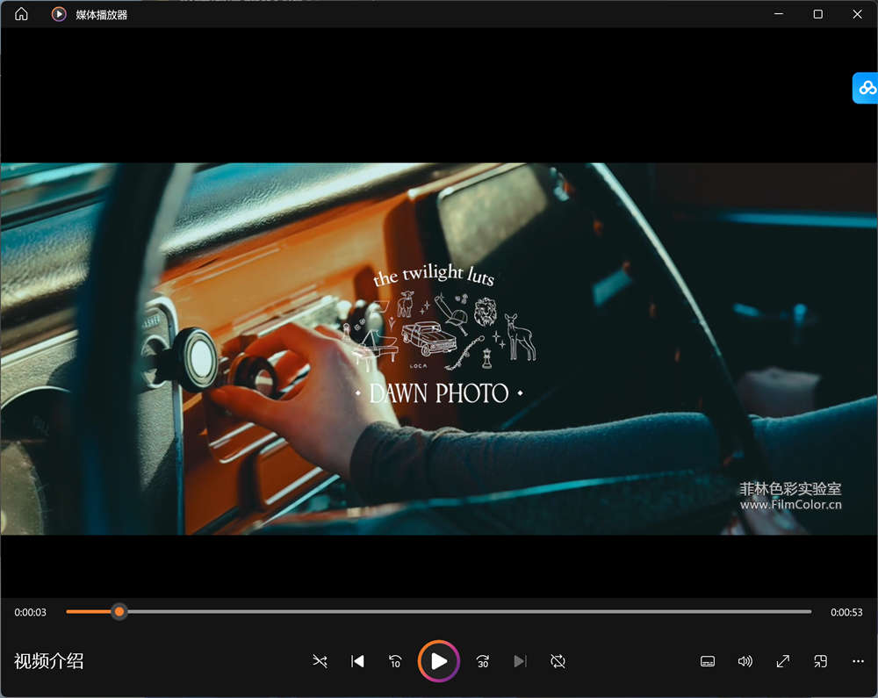Toggle shuffle mode
The image size is (878, 698).
(320, 661)
